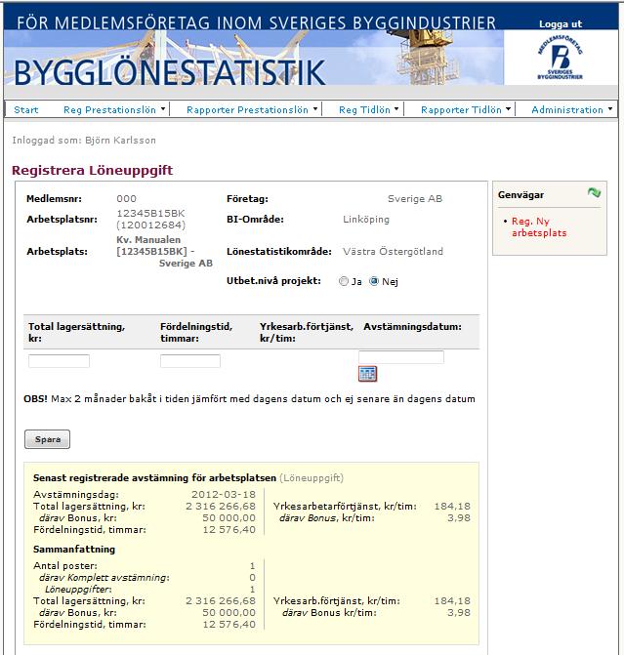Viewport: 624px width, 655px height.
Task: Click the Sverige AB Företag value
Action: 415,199
